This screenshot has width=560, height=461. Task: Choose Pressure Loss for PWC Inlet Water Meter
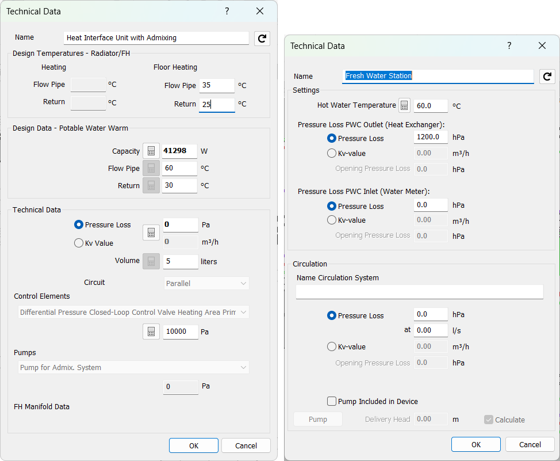(x=331, y=206)
